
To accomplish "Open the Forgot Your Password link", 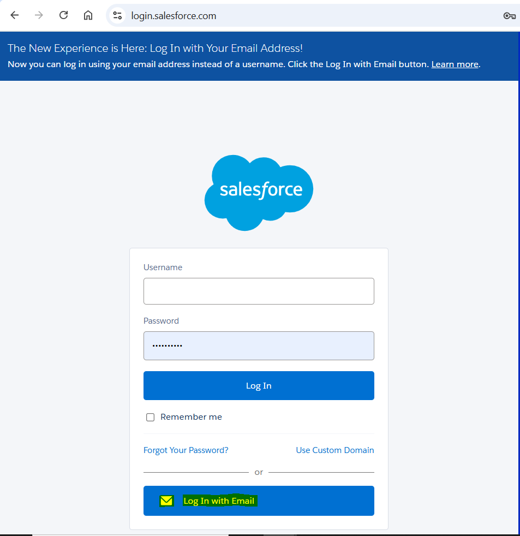I will [x=186, y=450].
